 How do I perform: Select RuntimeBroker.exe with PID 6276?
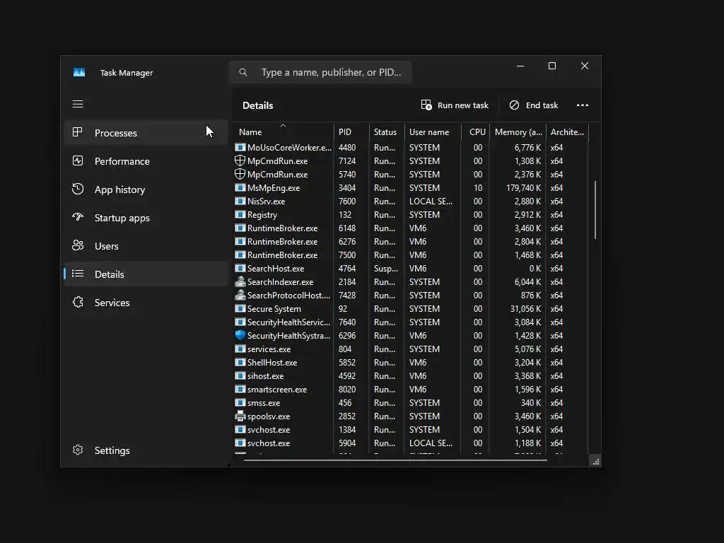(x=410, y=241)
